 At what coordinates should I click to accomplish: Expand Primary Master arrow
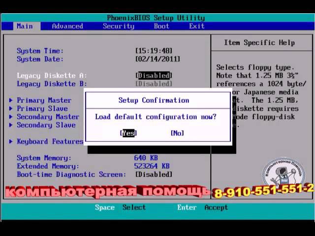(x=11, y=100)
